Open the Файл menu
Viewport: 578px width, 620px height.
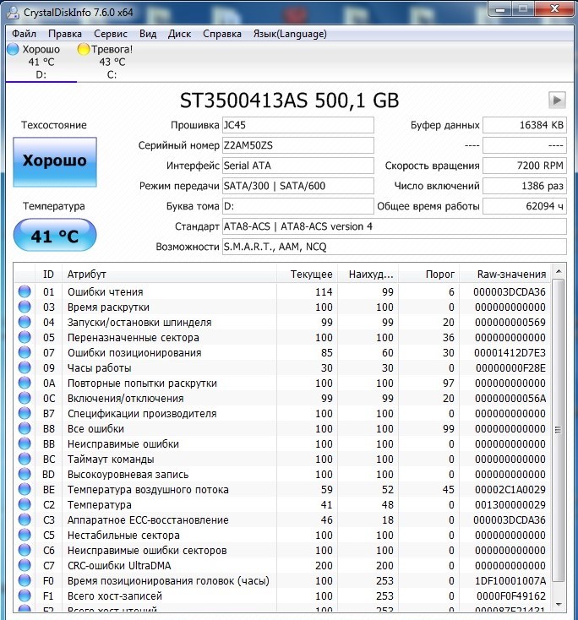(x=25, y=34)
